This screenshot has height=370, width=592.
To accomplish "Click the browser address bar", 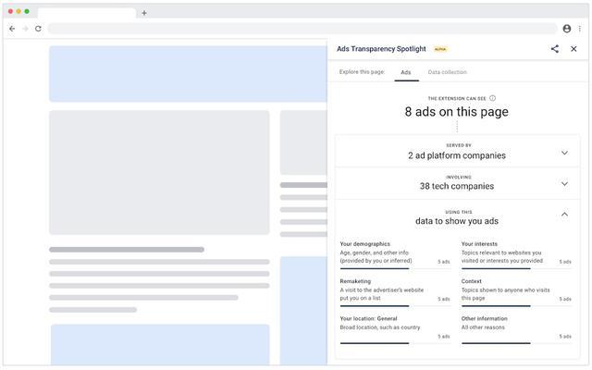I will pos(302,29).
